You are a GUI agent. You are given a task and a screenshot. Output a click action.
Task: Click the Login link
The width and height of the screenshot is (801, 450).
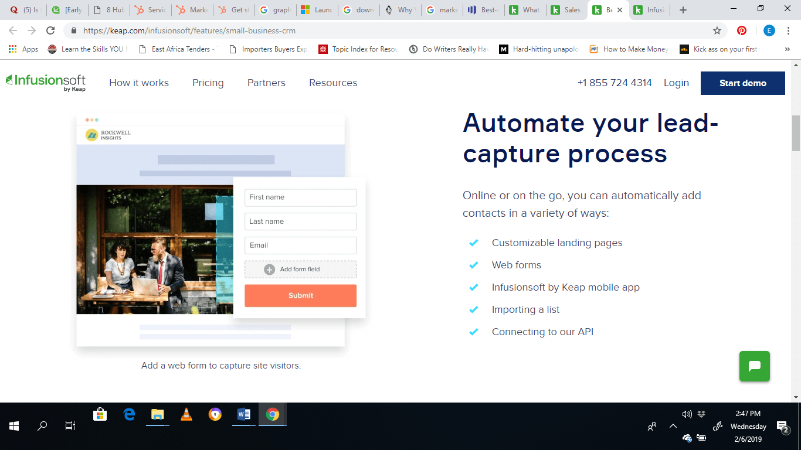(676, 83)
